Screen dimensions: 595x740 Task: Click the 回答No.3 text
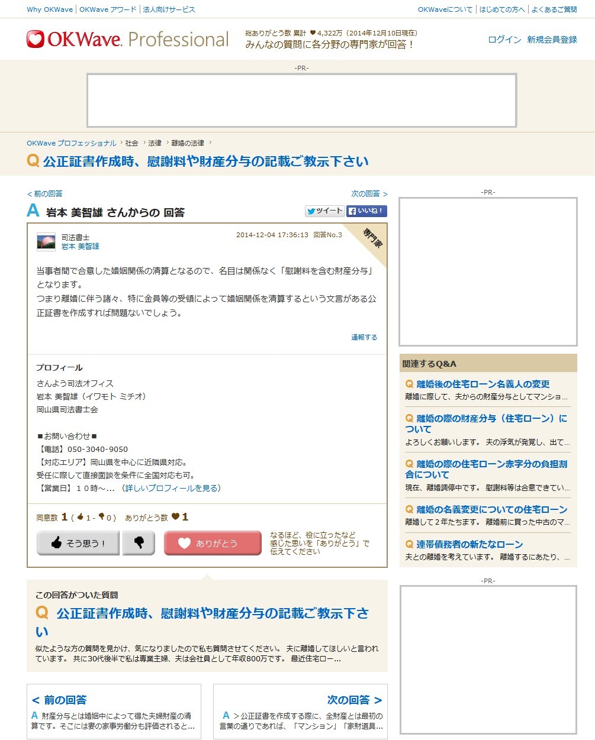pos(327,235)
